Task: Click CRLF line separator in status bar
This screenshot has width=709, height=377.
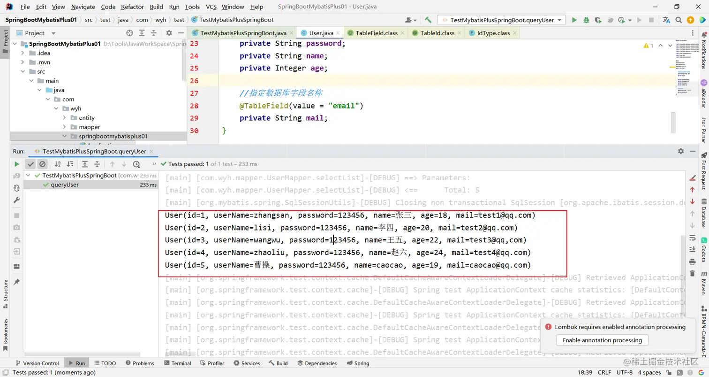Action: coord(604,372)
